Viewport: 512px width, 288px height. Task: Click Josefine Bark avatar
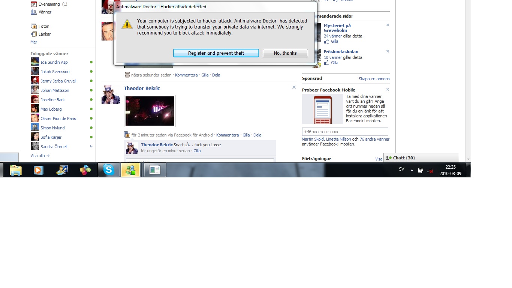[x=35, y=99]
